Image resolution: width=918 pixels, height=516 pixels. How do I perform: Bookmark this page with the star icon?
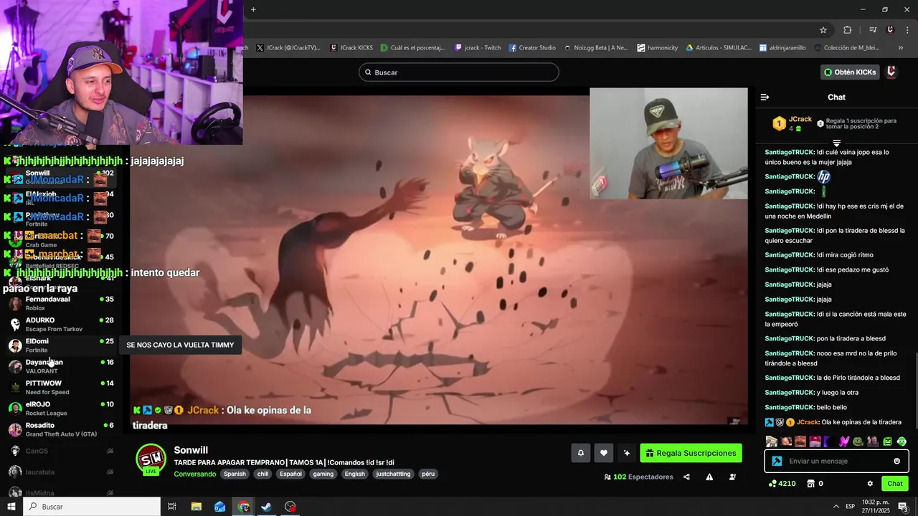point(823,29)
